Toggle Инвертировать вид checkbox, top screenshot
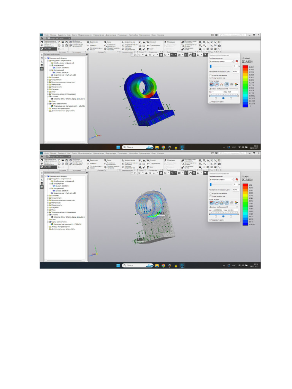The height and width of the screenshot is (389, 292). [210, 78]
